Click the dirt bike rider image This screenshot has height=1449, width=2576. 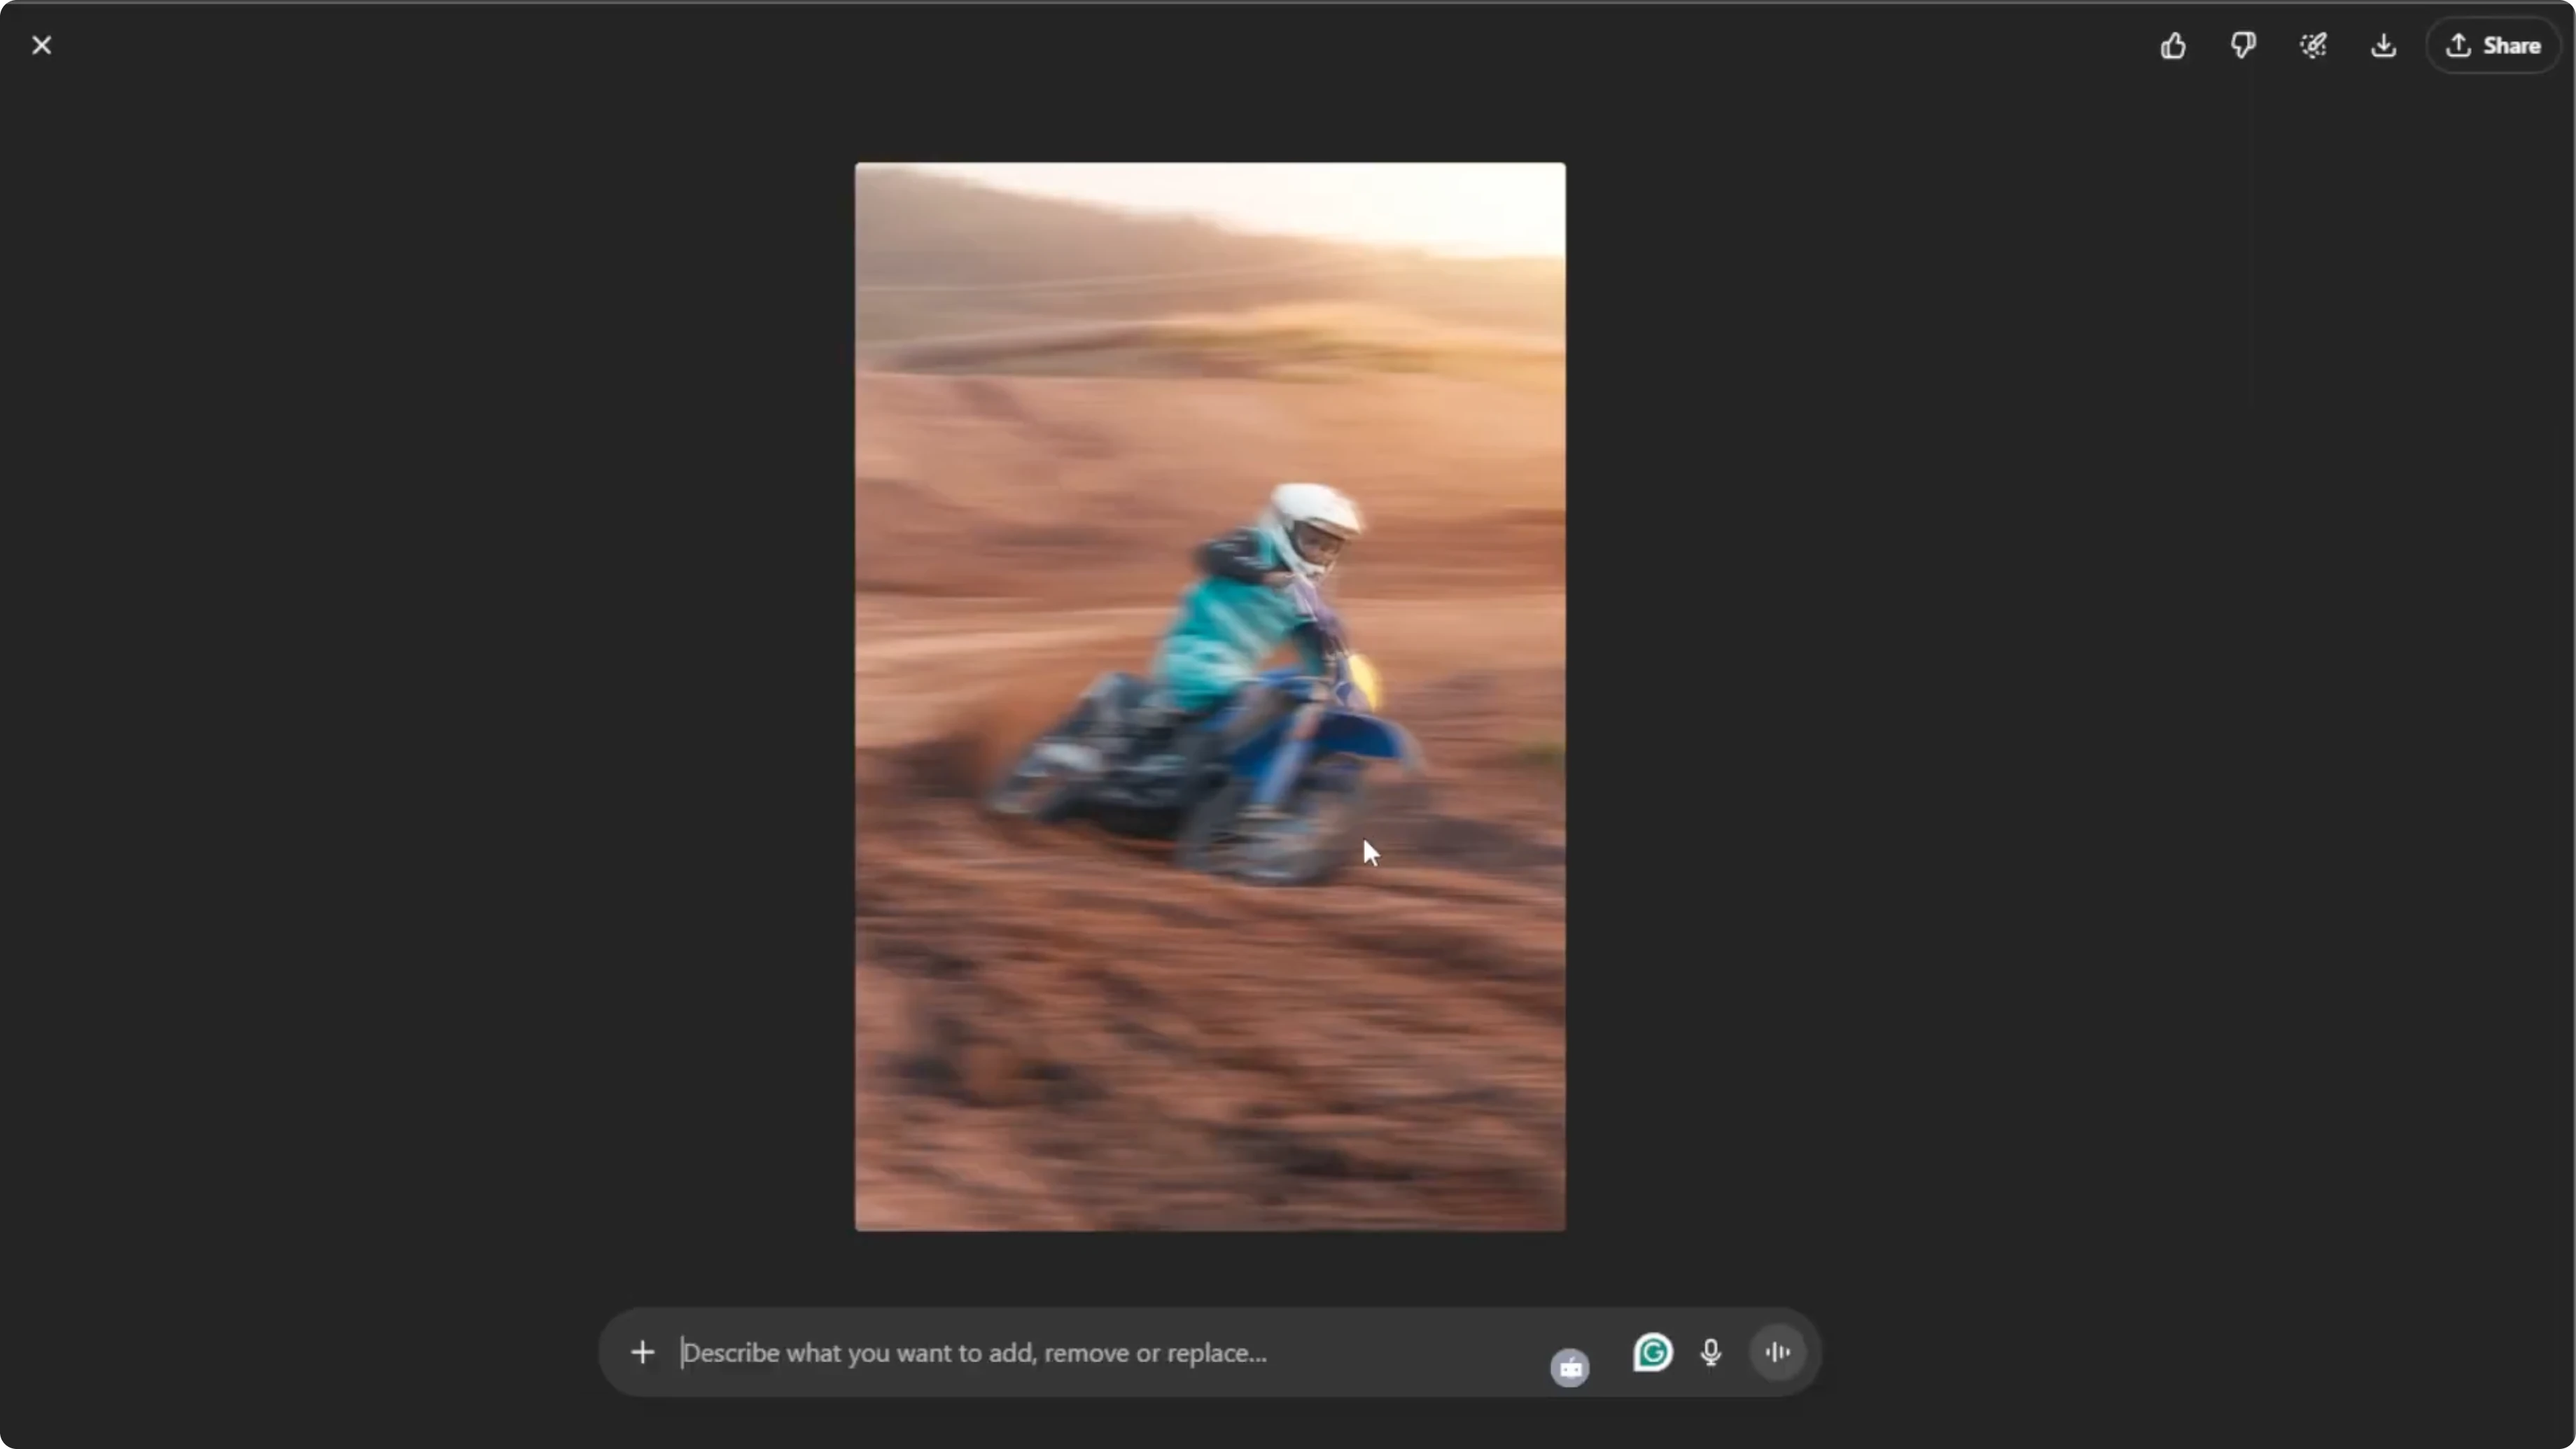coord(1210,696)
